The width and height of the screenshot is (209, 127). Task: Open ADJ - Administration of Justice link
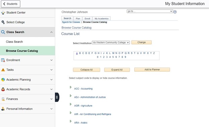90,97
